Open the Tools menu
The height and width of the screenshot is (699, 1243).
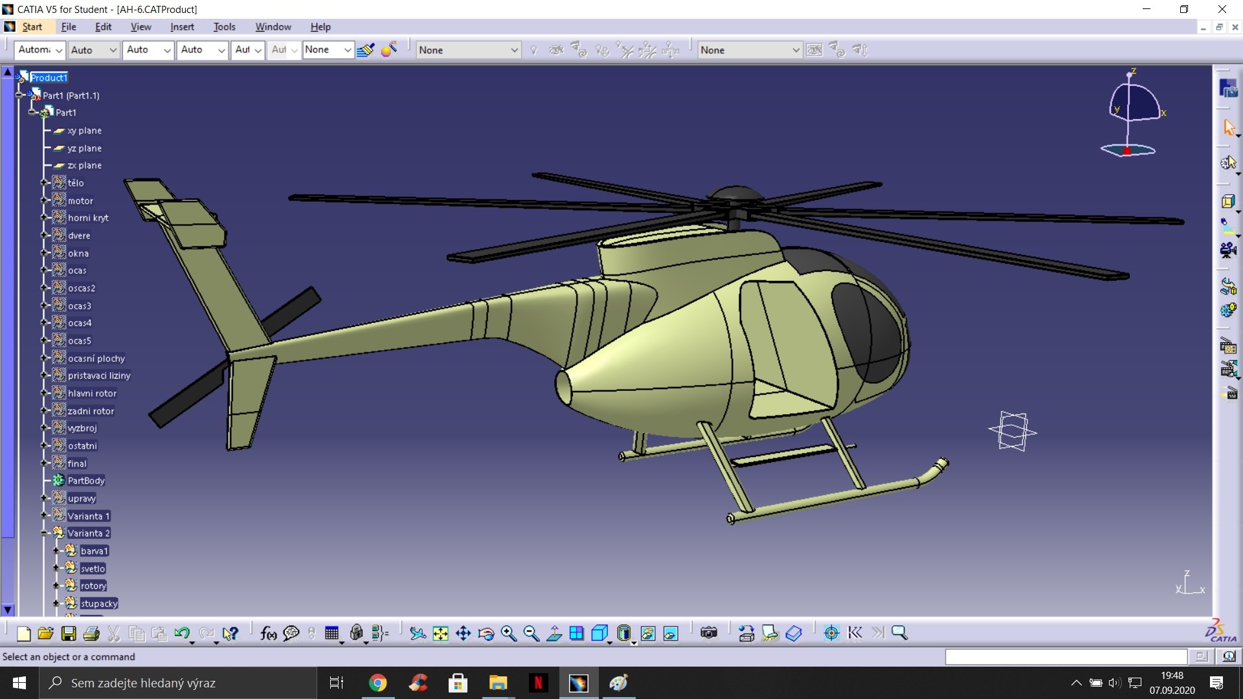tap(225, 27)
